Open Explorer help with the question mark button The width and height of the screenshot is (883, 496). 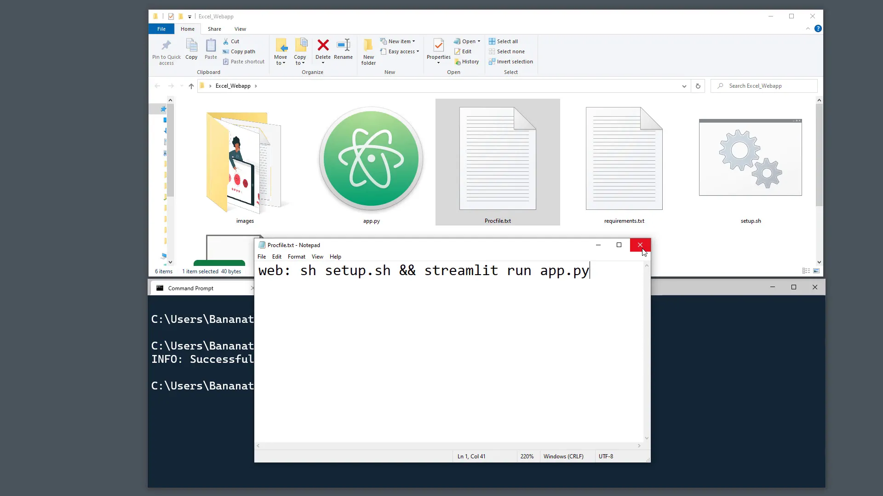coord(819,28)
